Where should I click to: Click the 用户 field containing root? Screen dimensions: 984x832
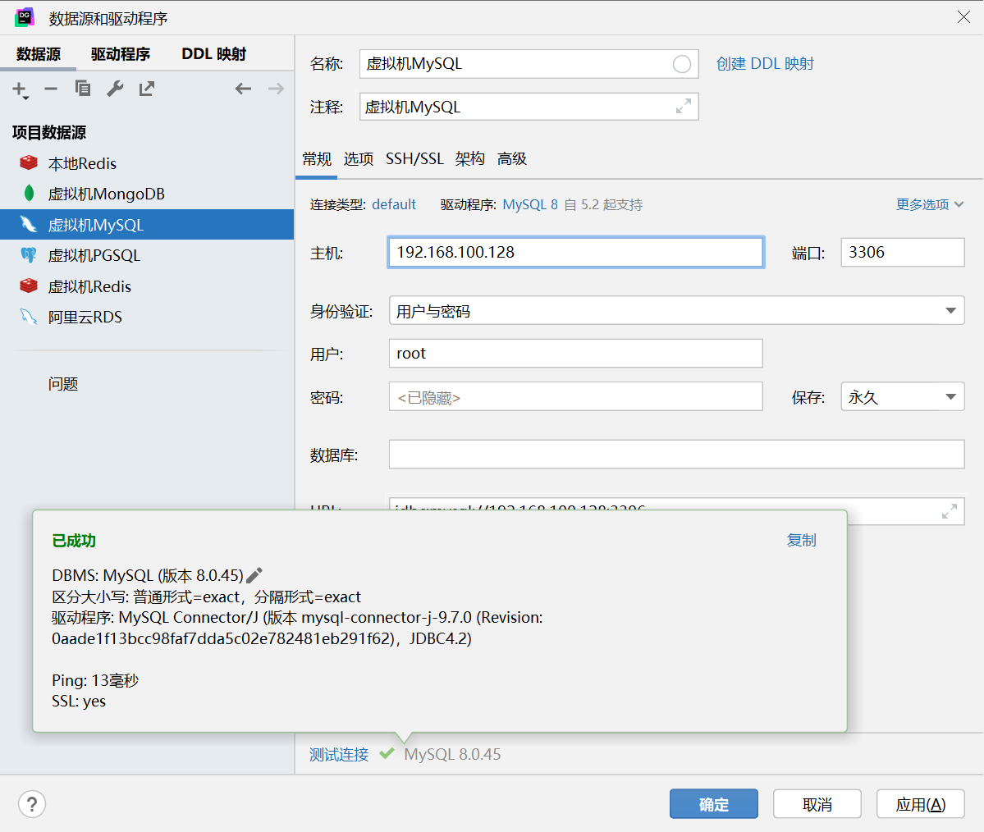coord(576,354)
